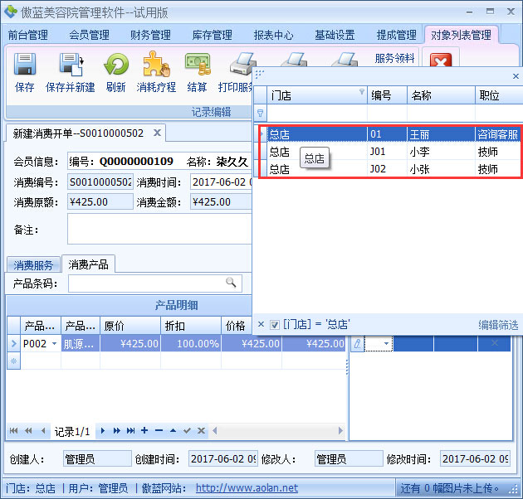Open the dropdown in the P002 product cell
Viewport: 523px width, 499px height.
click(x=55, y=344)
